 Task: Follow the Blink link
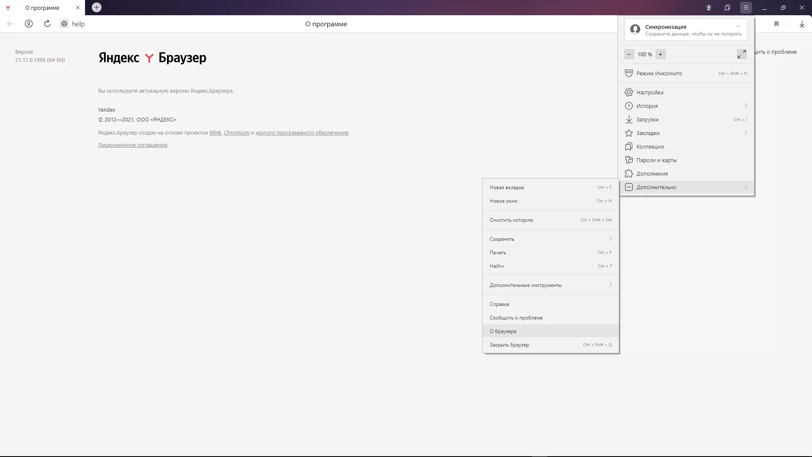click(x=215, y=133)
